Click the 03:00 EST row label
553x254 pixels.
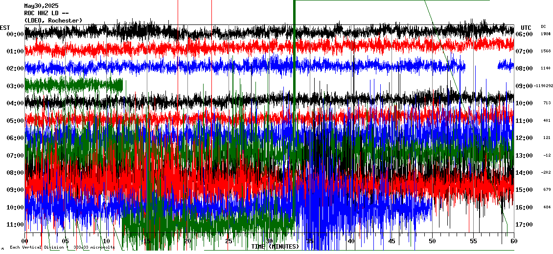point(16,86)
